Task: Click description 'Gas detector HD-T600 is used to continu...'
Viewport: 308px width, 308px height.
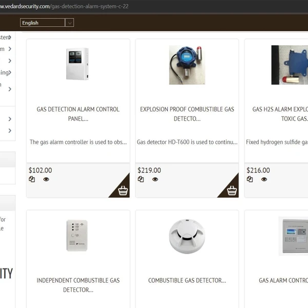Action: point(187,142)
